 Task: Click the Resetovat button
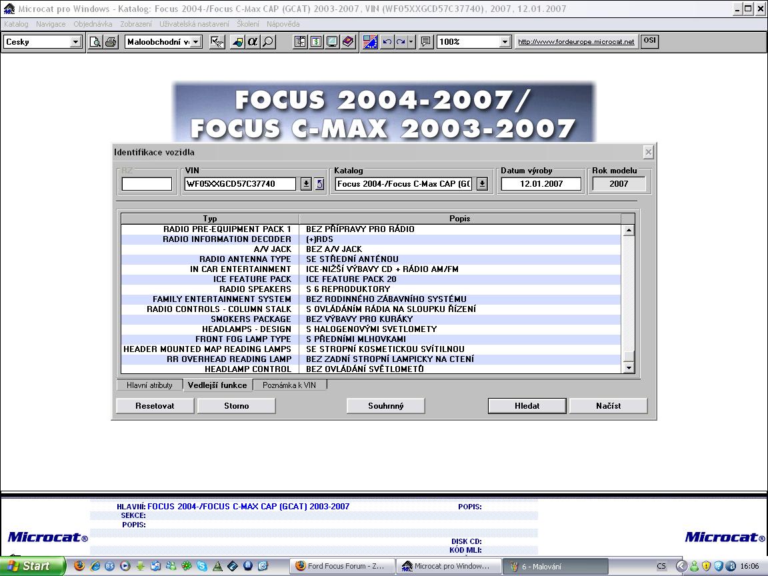point(155,405)
